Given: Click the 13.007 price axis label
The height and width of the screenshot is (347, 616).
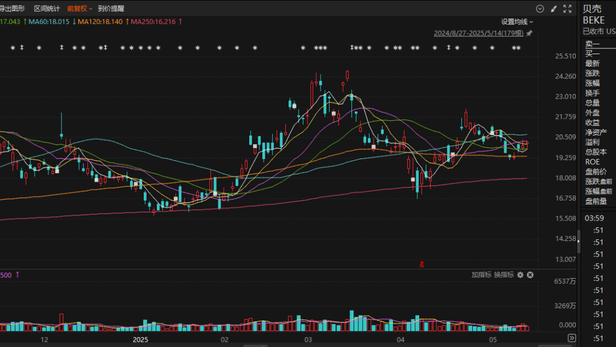Looking at the screenshot, I should (565, 259).
